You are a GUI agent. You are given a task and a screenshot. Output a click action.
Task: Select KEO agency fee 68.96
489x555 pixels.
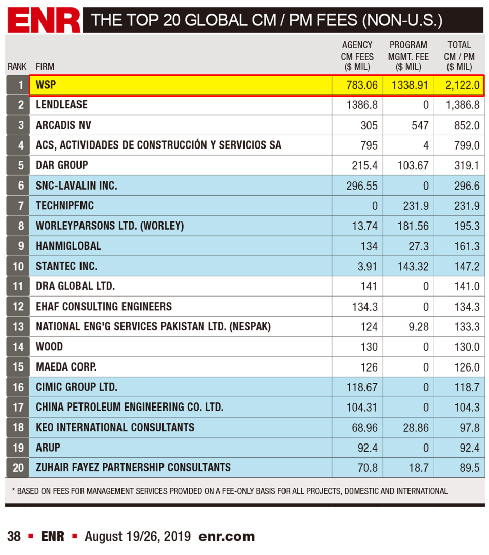coord(365,428)
